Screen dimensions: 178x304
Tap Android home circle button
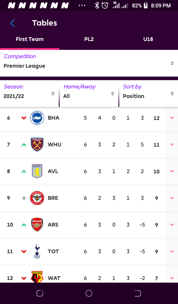(89, 293)
